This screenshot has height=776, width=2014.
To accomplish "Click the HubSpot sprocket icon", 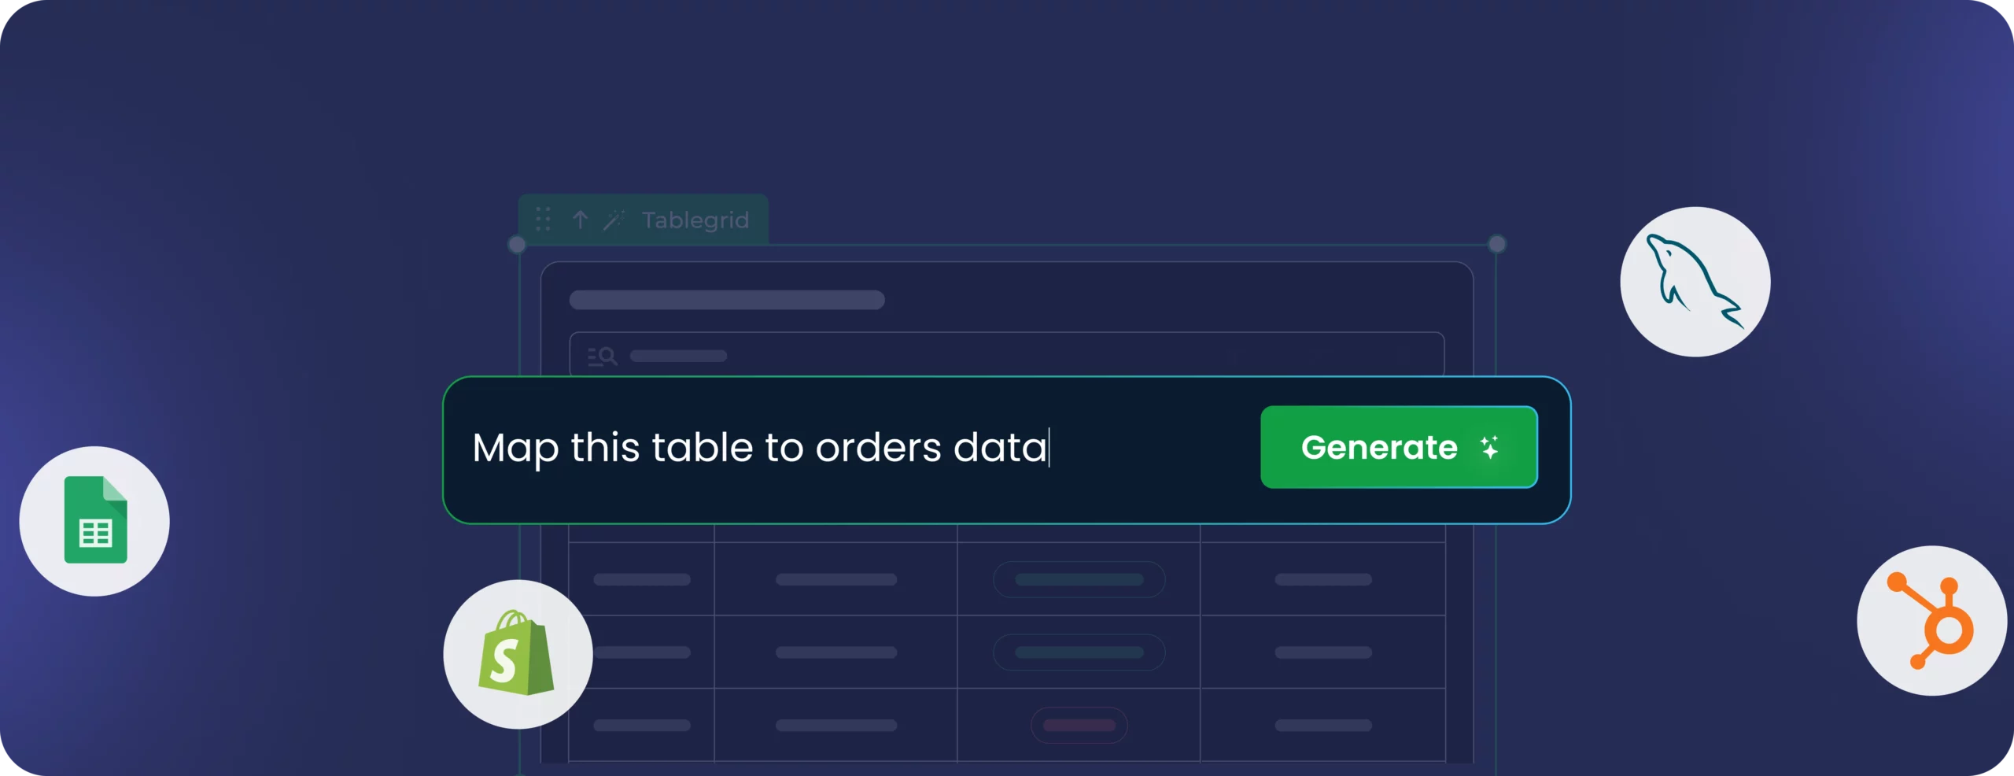I will pos(1931,621).
